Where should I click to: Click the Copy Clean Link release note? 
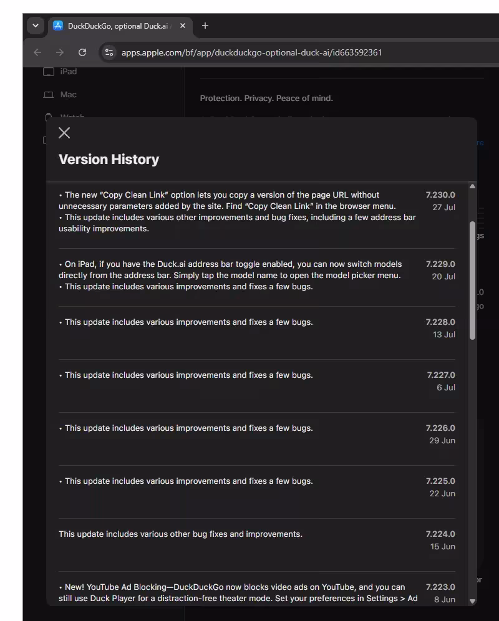pyautogui.click(x=227, y=200)
